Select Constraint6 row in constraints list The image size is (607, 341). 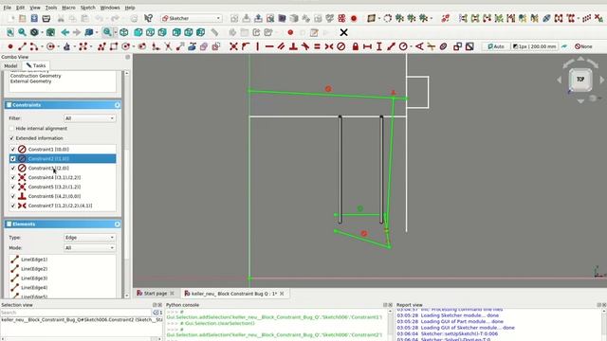click(63, 196)
